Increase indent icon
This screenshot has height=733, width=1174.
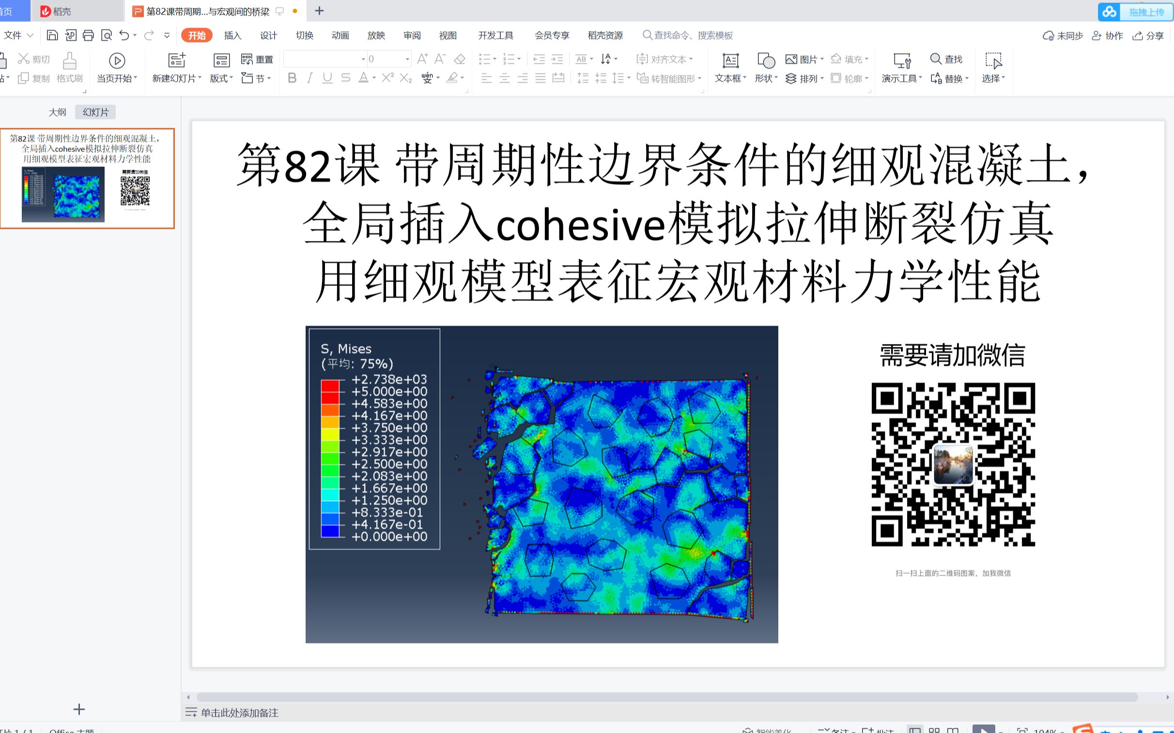coord(557,59)
